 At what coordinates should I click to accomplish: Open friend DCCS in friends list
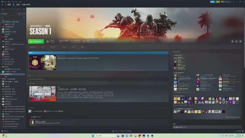click(179, 61)
